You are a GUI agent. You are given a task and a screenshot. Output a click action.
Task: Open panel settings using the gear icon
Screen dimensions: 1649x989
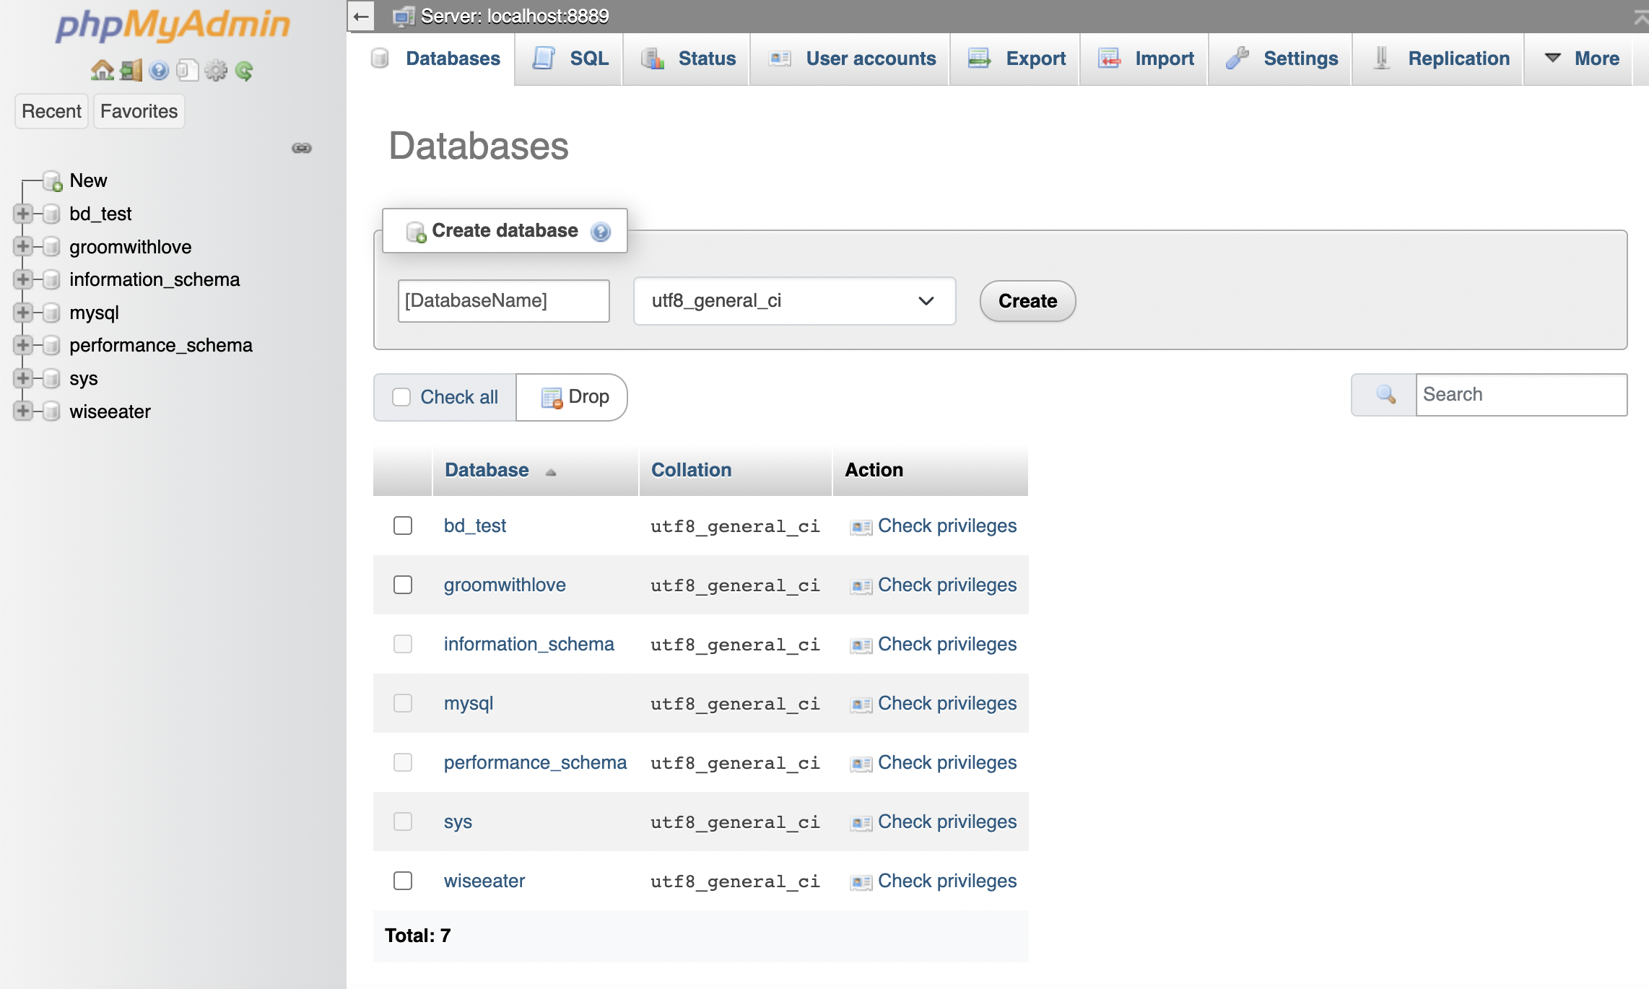coord(216,70)
